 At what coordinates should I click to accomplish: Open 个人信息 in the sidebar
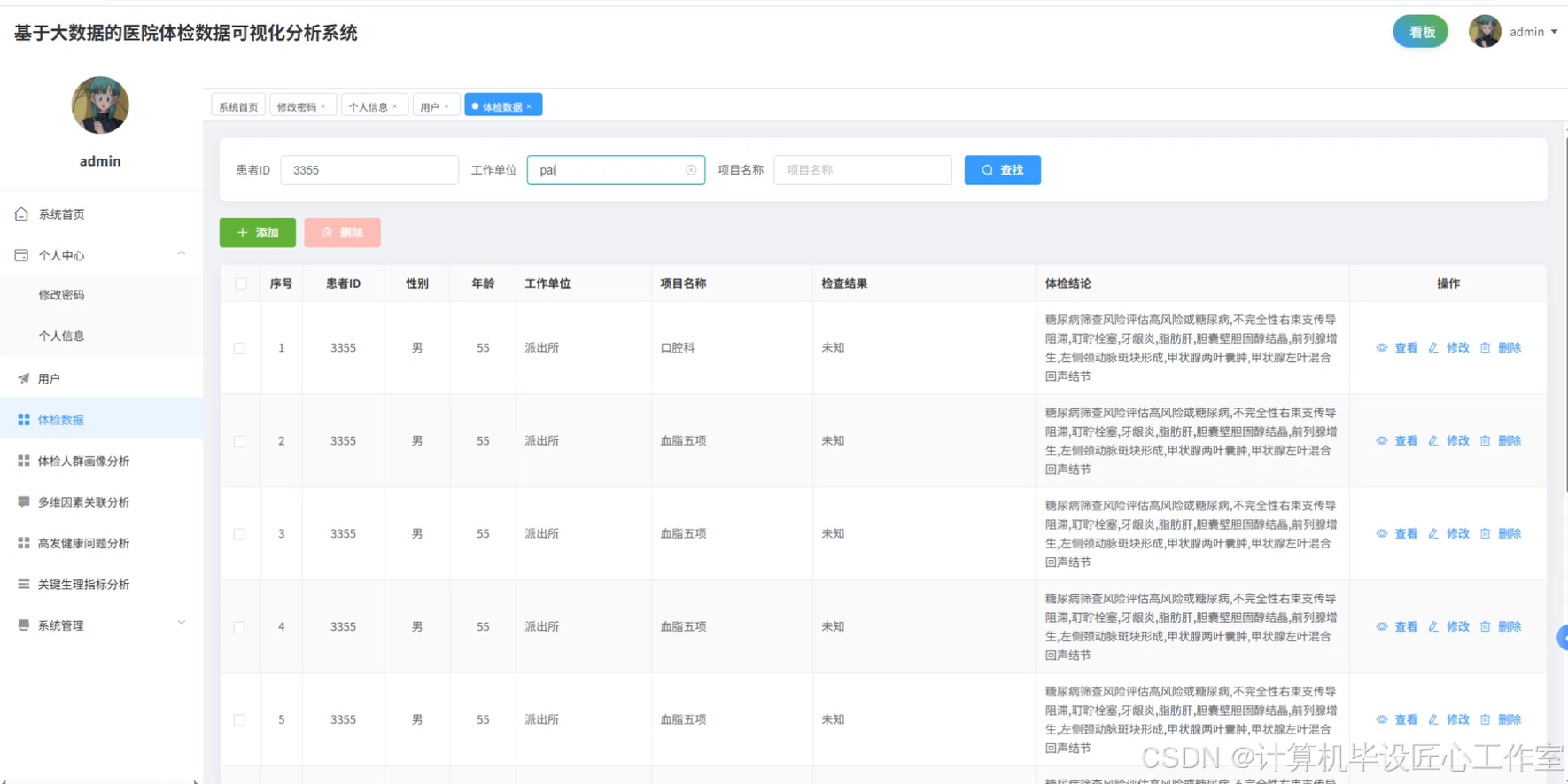(61, 336)
